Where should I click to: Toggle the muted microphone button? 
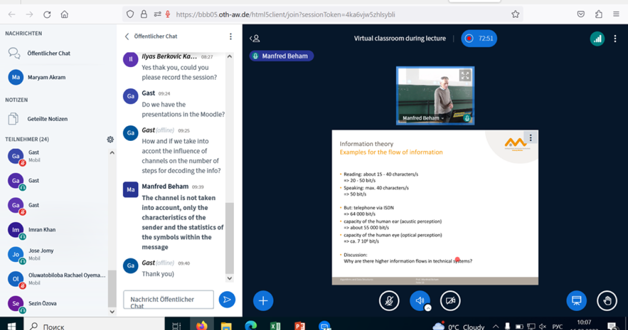point(389,301)
